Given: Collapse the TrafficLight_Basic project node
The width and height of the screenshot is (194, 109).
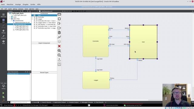Looking at the screenshot, I should [8, 13].
